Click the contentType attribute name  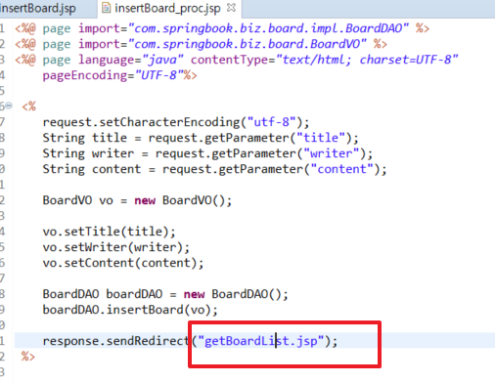click(x=229, y=60)
